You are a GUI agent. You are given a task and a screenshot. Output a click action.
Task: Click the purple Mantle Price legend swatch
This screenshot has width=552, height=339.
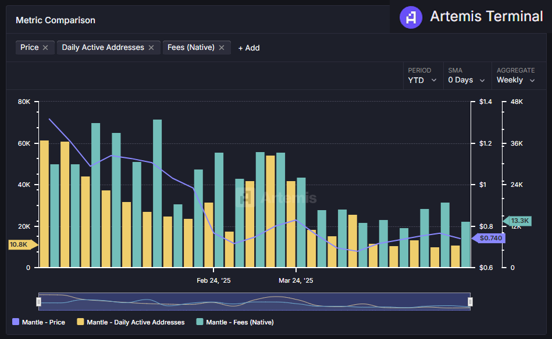click(x=16, y=322)
